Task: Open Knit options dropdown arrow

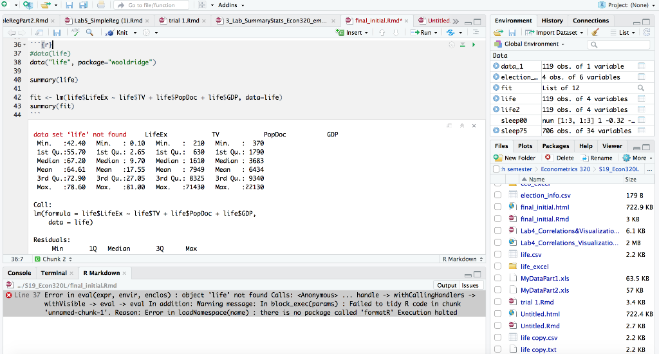Action: tap(135, 33)
